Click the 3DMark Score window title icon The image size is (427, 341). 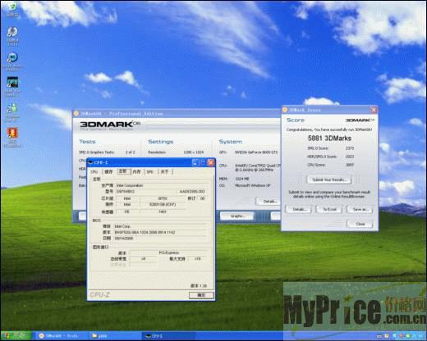tap(285, 110)
